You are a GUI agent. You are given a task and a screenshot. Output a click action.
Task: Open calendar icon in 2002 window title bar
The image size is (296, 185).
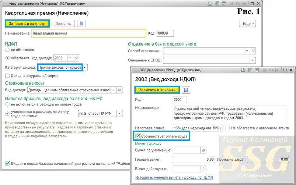pyautogui.click(x=257, y=70)
